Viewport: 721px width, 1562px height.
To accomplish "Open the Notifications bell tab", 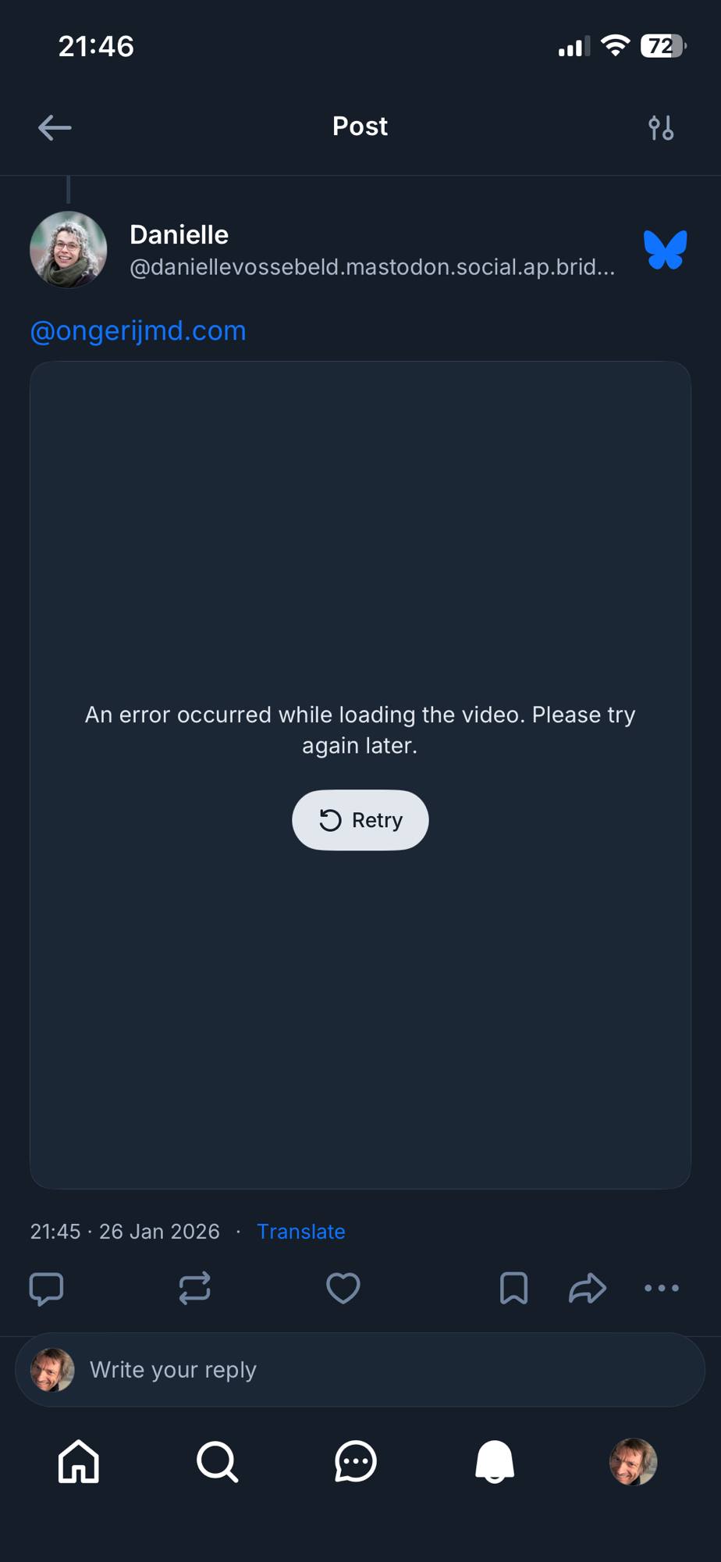I will [x=495, y=1461].
